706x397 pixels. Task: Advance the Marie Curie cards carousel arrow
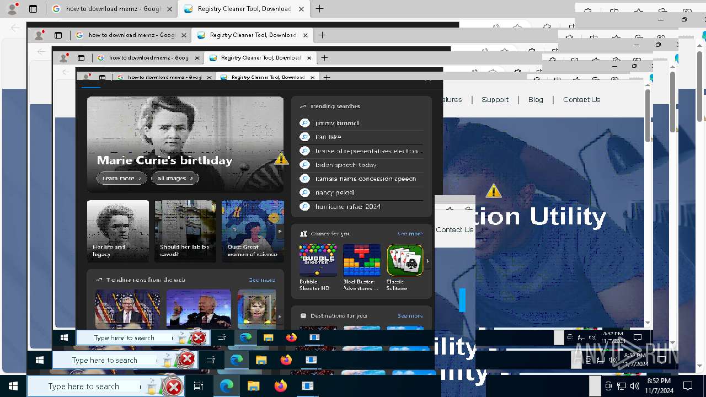click(x=280, y=231)
